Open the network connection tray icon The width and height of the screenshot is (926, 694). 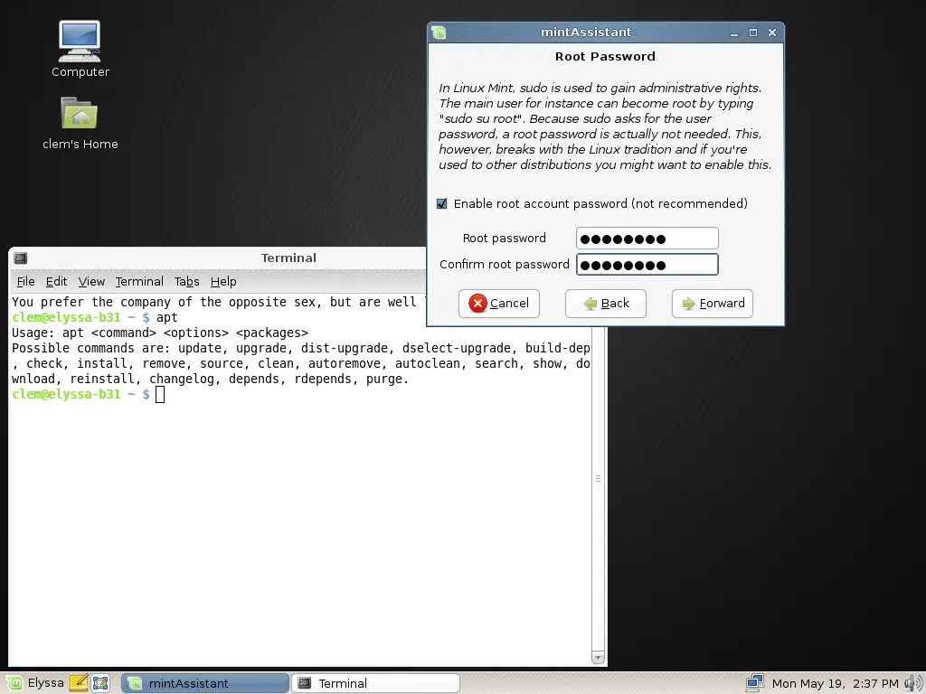[755, 683]
